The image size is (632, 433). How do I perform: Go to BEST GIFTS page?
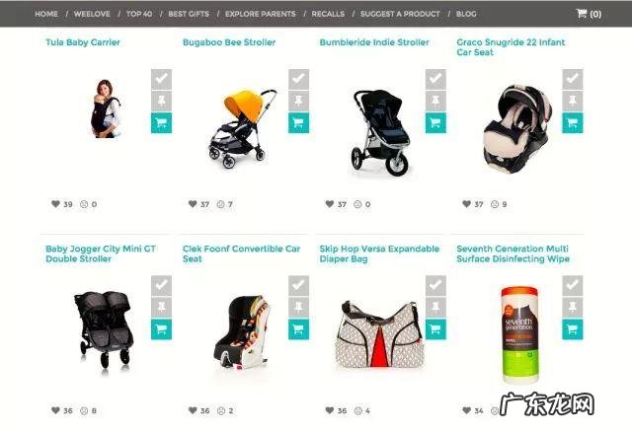(189, 14)
